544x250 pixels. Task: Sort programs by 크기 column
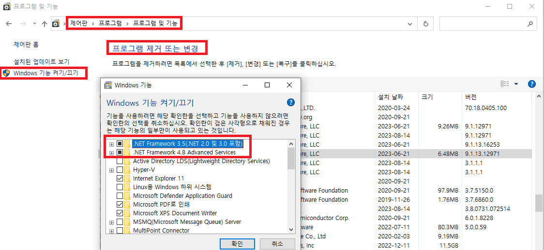pos(427,97)
